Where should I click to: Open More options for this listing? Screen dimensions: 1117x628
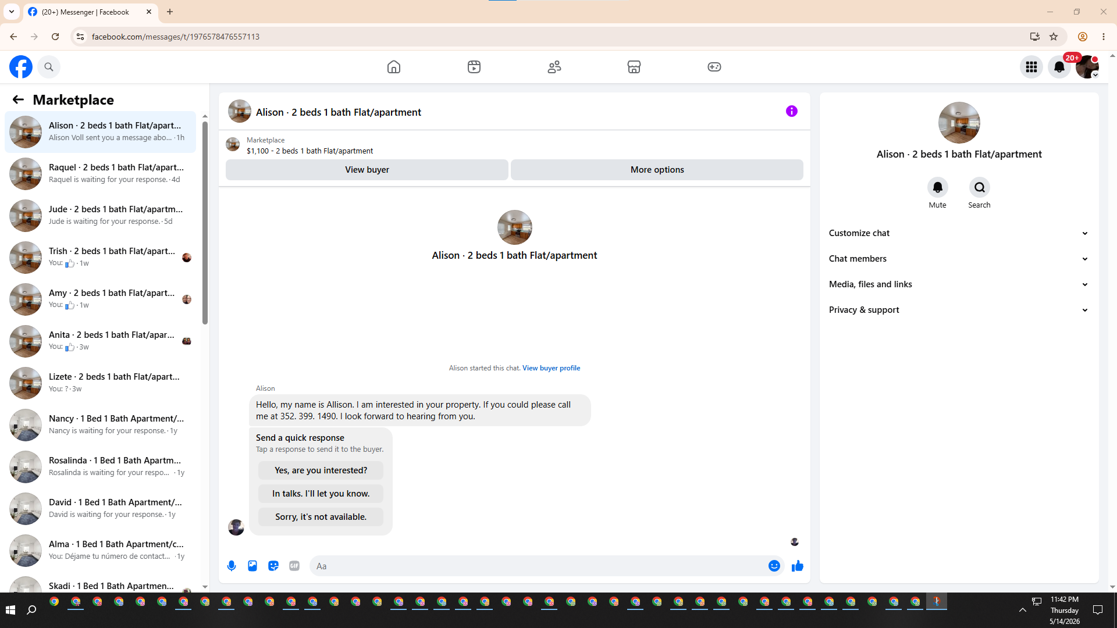coord(657,170)
